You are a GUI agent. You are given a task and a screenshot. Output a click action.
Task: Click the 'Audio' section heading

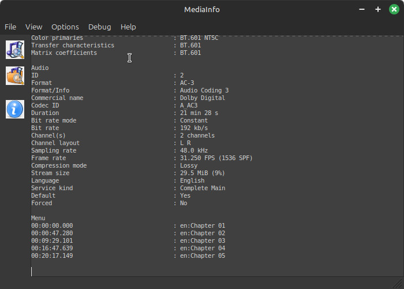pyautogui.click(x=40, y=68)
